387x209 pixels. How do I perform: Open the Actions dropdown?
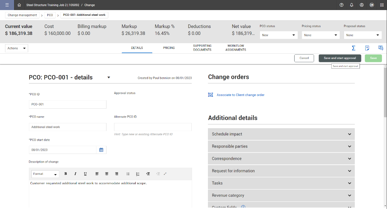coord(17,48)
